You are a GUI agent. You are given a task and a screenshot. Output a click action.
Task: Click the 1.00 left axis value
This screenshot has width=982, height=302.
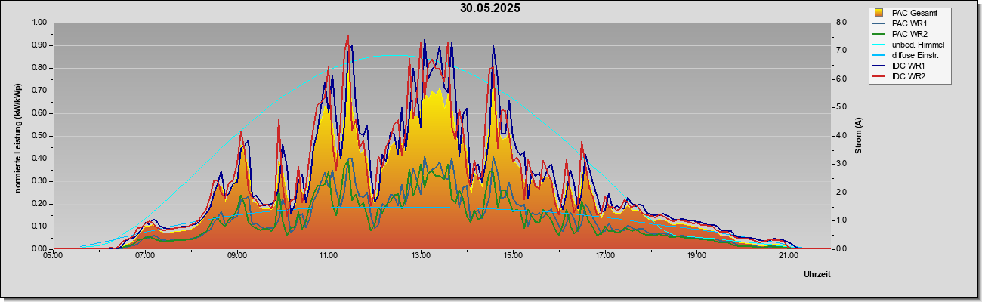pyautogui.click(x=39, y=23)
